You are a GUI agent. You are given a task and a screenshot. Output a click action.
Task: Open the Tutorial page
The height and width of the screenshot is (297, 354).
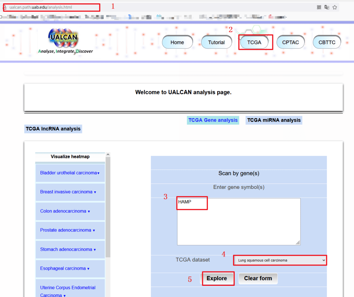click(x=216, y=42)
